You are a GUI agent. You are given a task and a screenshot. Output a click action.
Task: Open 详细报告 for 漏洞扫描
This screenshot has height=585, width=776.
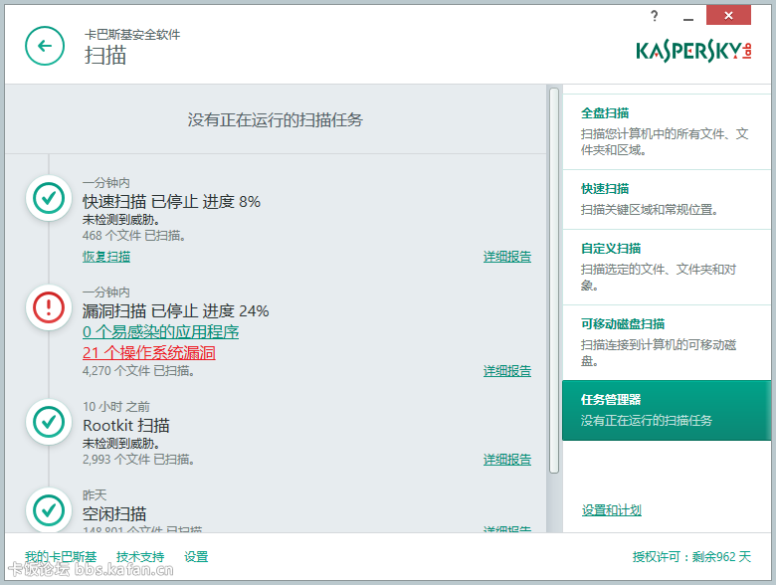[x=507, y=371]
